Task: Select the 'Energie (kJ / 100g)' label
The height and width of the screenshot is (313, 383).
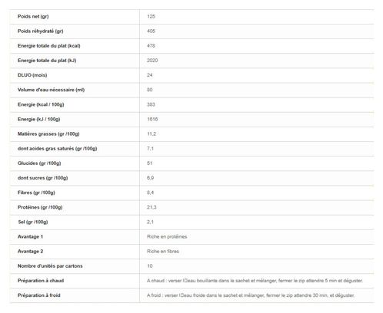Action: 38,119
